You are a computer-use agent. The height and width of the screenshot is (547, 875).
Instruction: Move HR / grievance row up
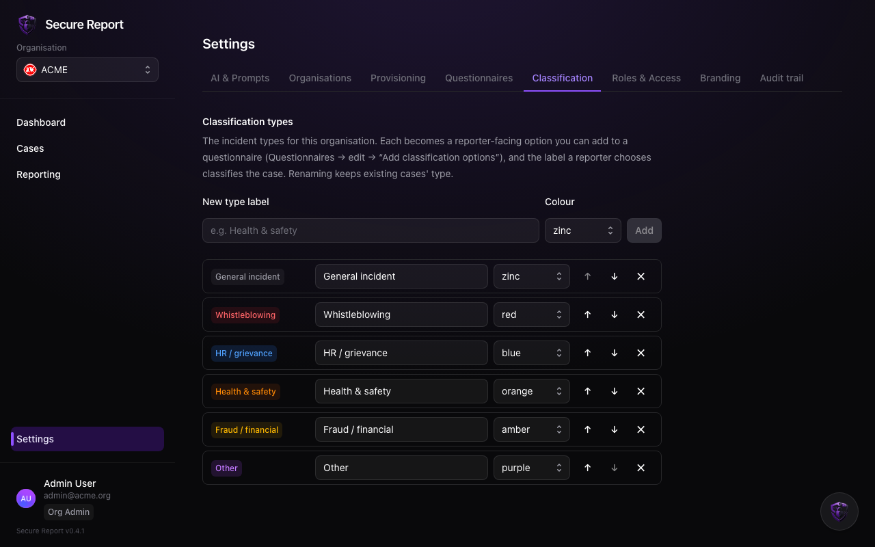point(588,353)
